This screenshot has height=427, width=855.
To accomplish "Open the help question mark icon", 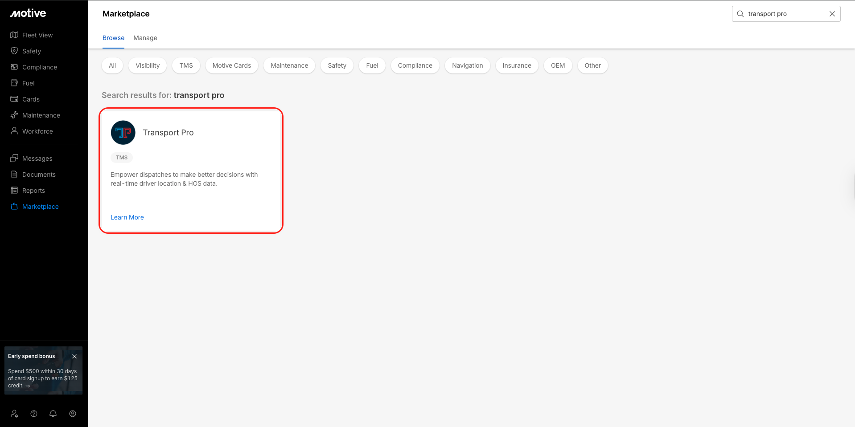I will pos(34,414).
